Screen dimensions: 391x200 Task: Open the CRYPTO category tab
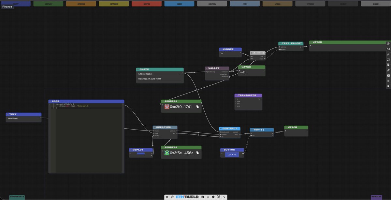[x=147, y=4]
